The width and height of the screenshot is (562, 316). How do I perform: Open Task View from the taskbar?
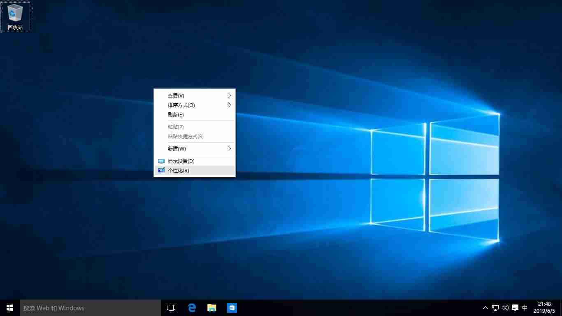click(x=171, y=308)
